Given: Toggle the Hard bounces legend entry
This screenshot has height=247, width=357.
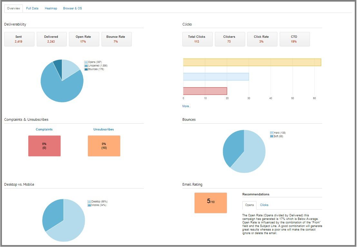Looking at the screenshot, I should 272,132.
